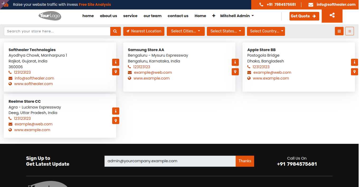Open the capitalized Home menu item
The height and width of the screenshot is (187, 361).
point(200,16)
